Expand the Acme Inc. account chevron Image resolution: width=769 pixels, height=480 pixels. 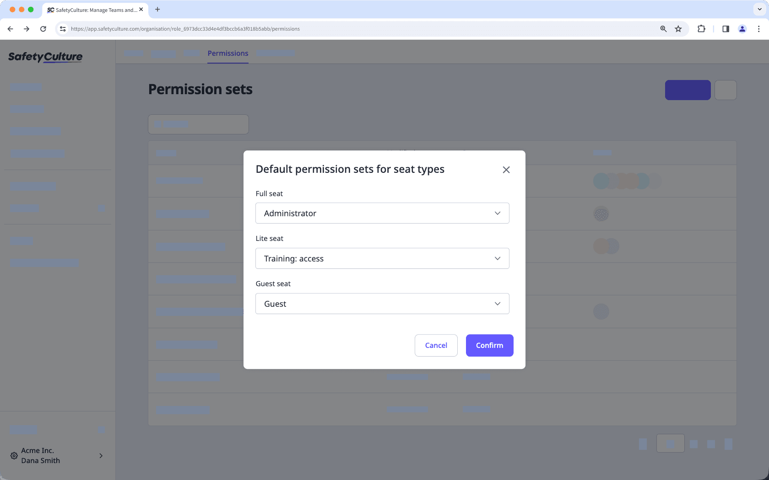[101, 455]
